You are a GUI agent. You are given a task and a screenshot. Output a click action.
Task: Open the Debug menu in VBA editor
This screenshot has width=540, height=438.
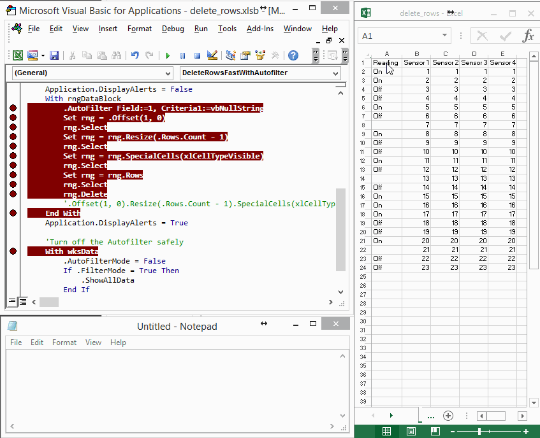(x=173, y=29)
